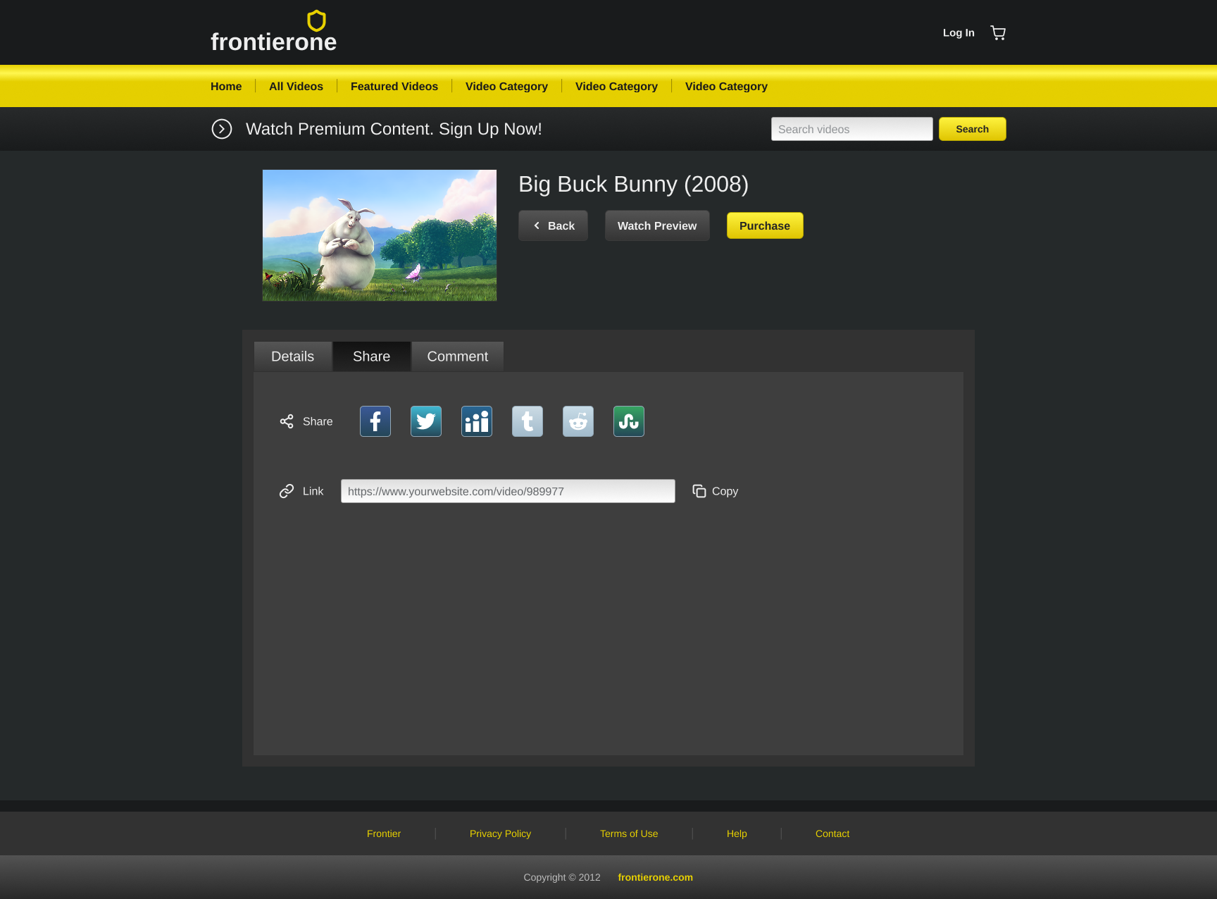Click the circled arrow beside Sign Up banner
Screen dimensions: 1217x899
pos(222,129)
